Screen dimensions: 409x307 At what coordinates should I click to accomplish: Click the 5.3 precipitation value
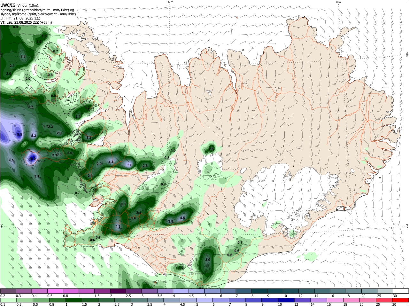(x=34, y=136)
